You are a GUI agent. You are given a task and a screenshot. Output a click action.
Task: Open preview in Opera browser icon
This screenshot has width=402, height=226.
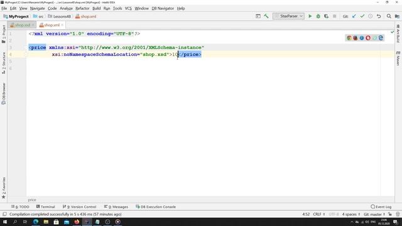[368, 38]
